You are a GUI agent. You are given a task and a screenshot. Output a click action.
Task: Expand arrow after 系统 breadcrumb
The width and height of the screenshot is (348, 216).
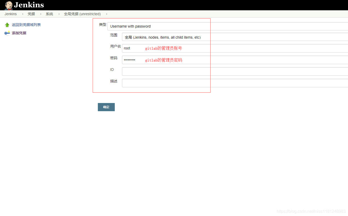[59, 14]
